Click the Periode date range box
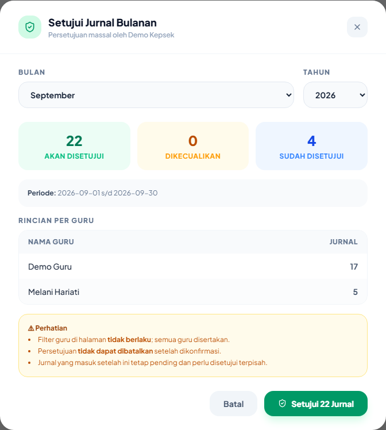The width and height of the screenshot is (386, 430). pos(193,193)
